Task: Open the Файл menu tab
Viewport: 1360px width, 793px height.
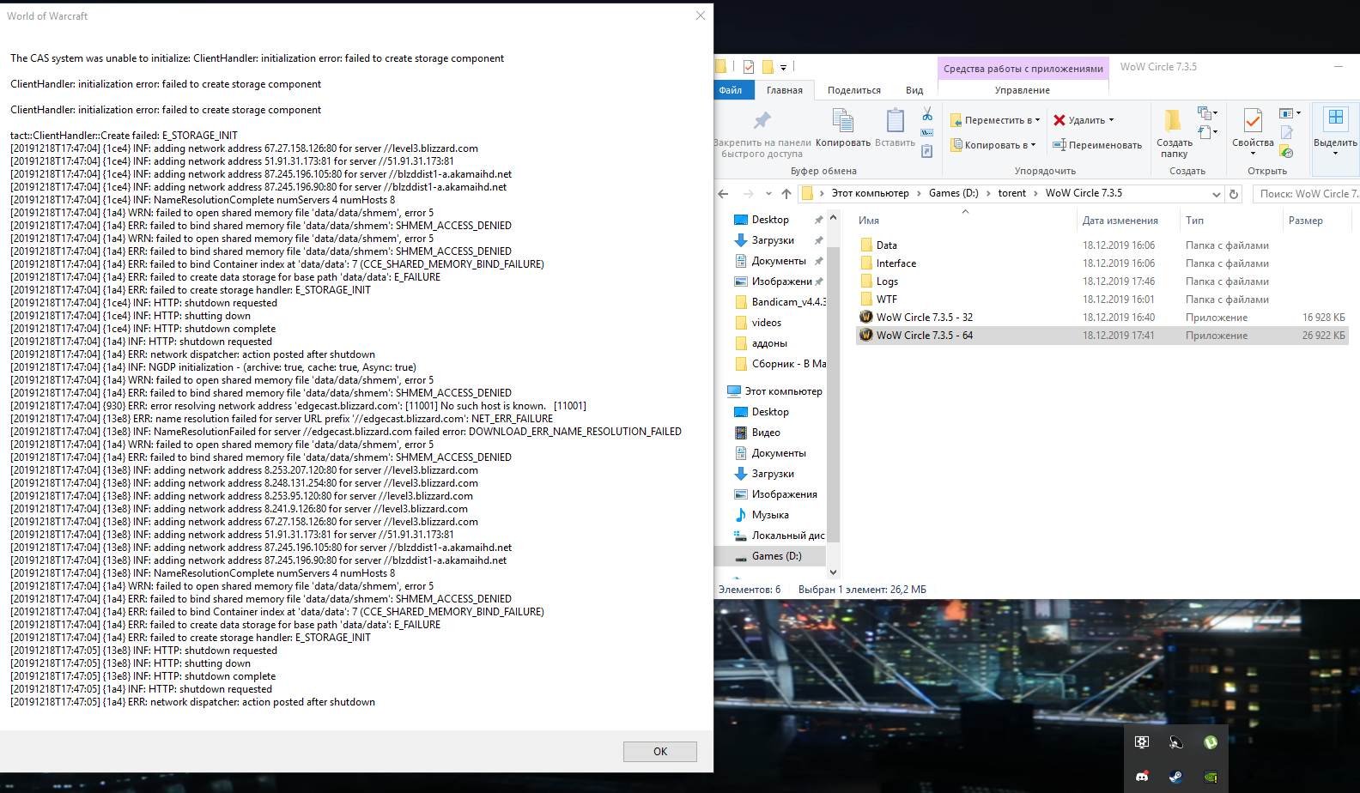Action: point(731,90)
